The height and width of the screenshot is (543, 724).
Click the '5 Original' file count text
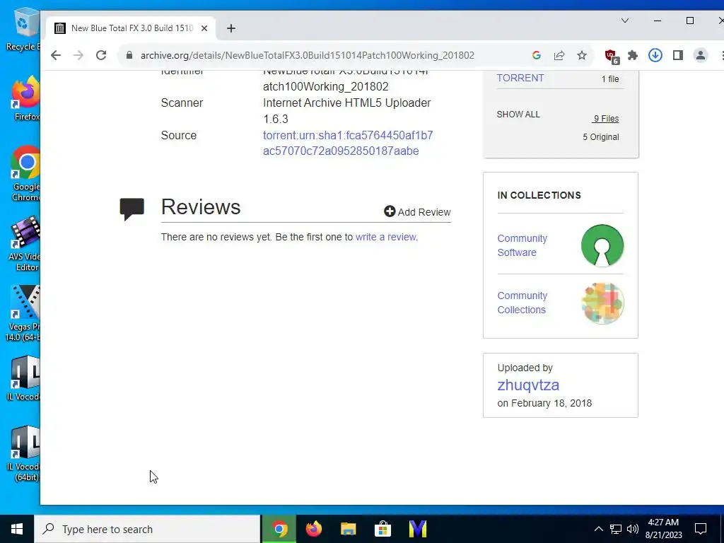(601, 137)
